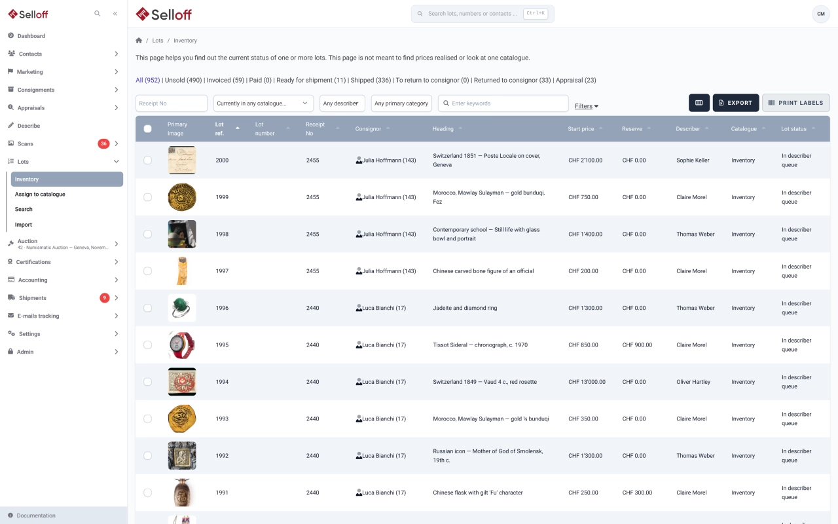Screen dimensions: 838x524
Task: Expand the Filters dropdown
Action: (587, 106)
